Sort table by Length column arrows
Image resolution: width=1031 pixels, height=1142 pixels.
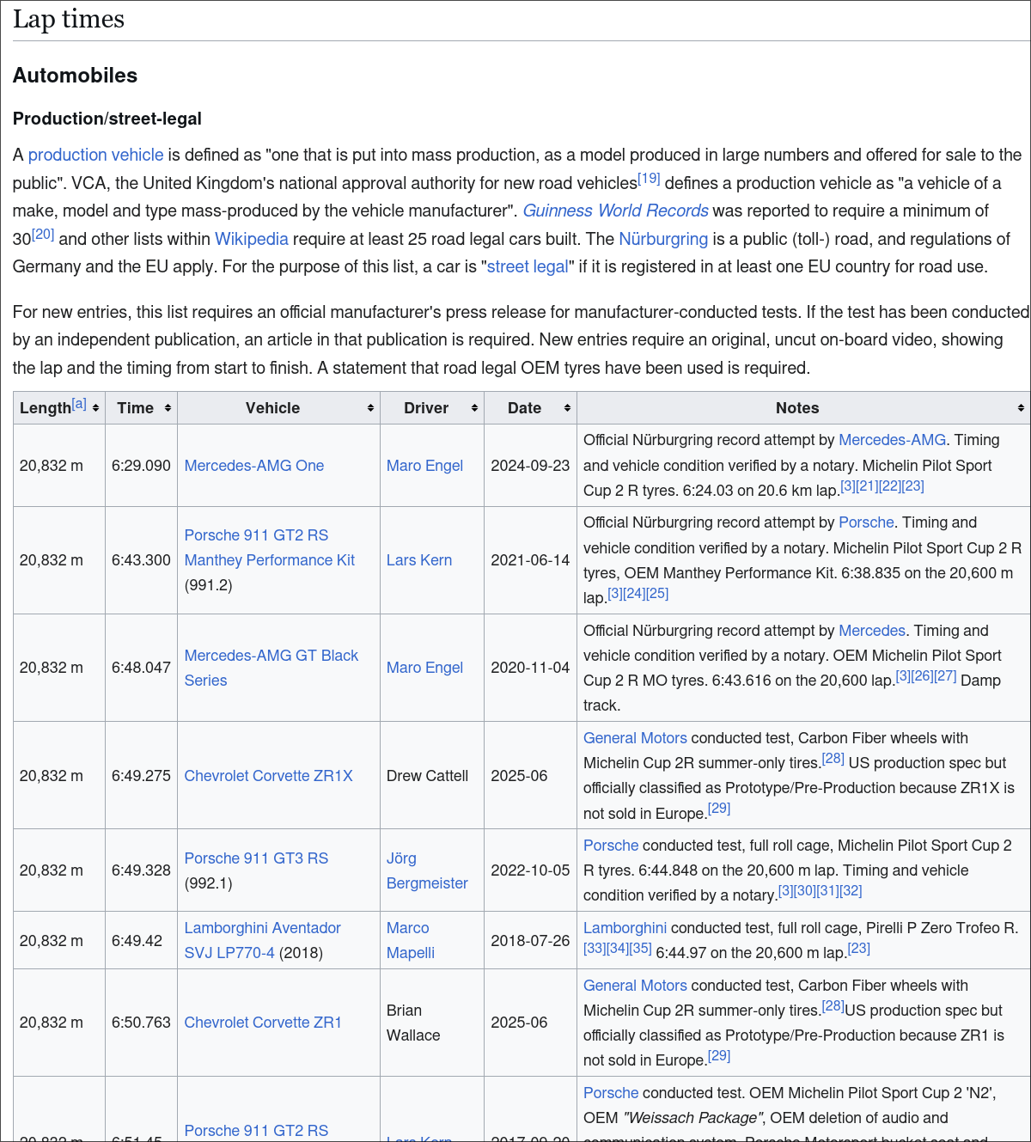95,408
